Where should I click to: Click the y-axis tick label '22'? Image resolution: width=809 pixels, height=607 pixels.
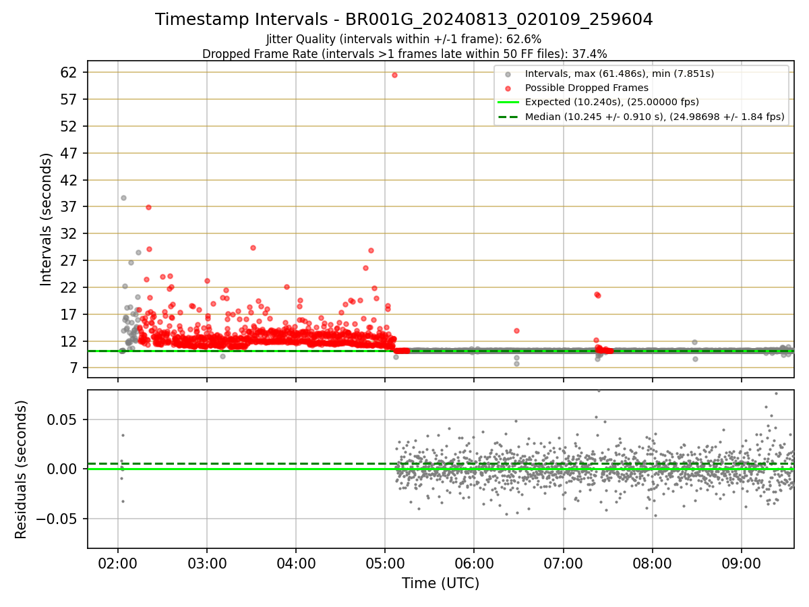tap(70, 287)
